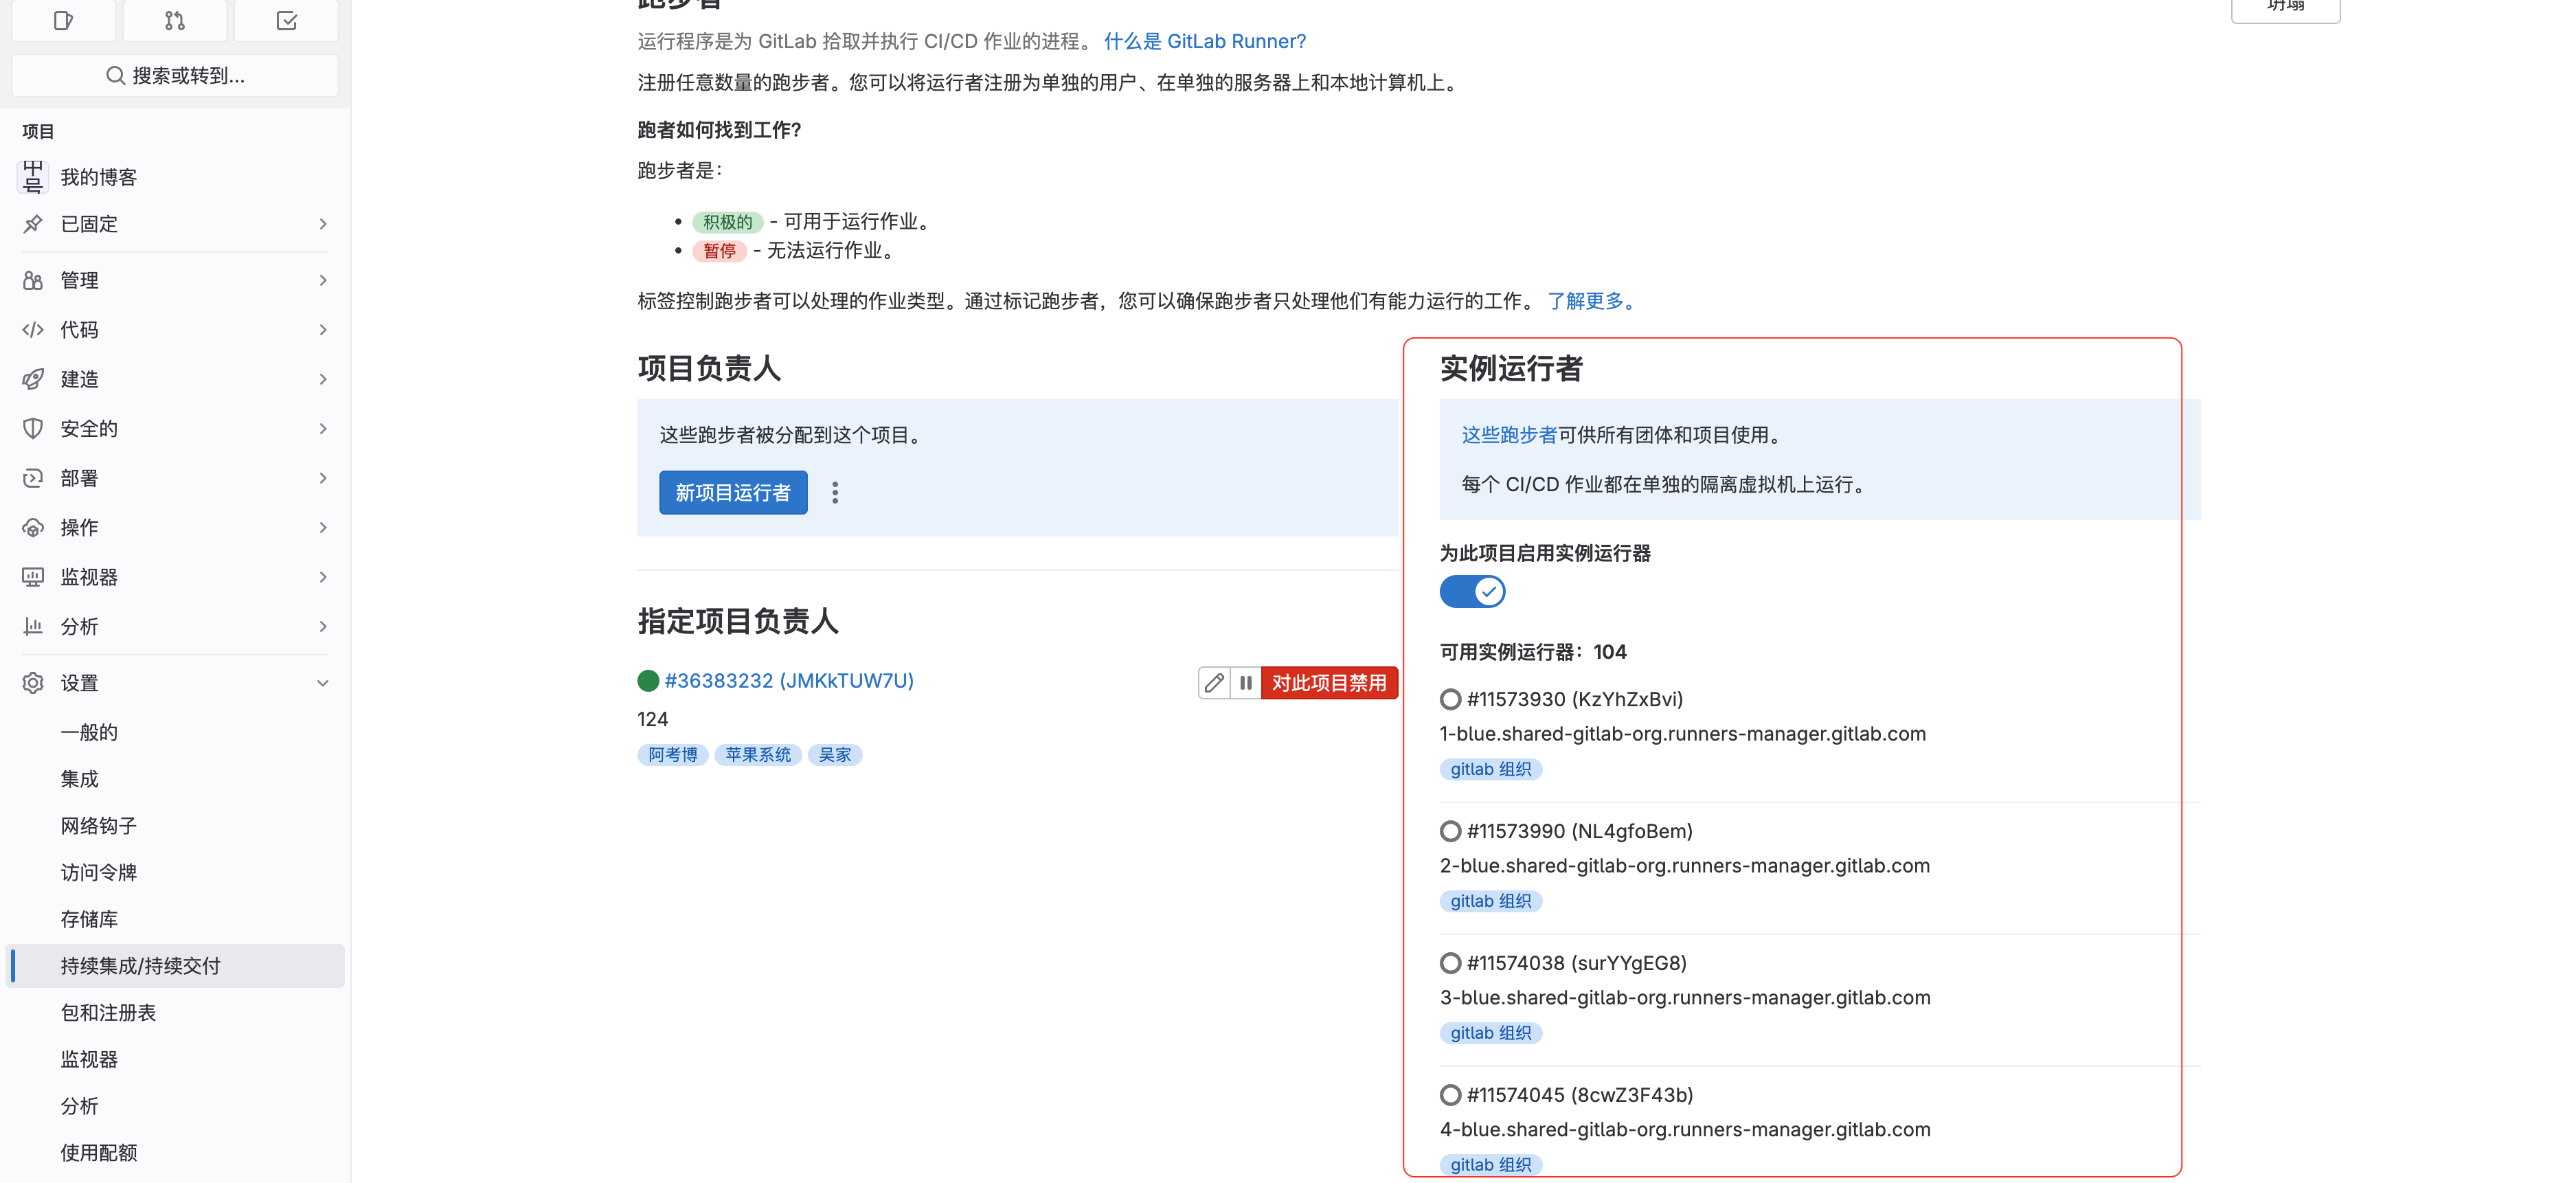This screenshot has width=2576, height=1183.
Task: Click status circle of runner #11574045
Action: point(1450,1095)
